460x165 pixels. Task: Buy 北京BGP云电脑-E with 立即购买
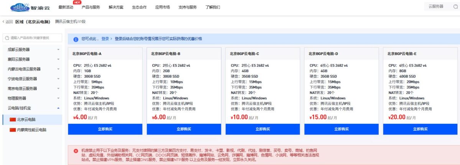421,129
